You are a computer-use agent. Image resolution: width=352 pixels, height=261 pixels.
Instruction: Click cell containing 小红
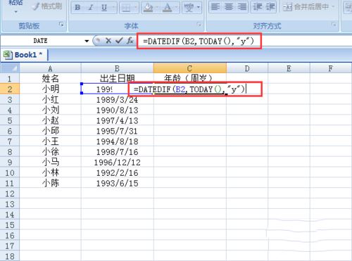click(50, 100)
